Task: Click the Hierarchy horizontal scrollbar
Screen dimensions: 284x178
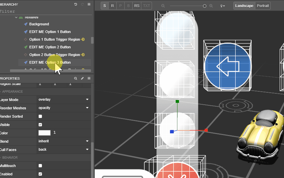Action: pyautogui.click(x=50, y=71)
